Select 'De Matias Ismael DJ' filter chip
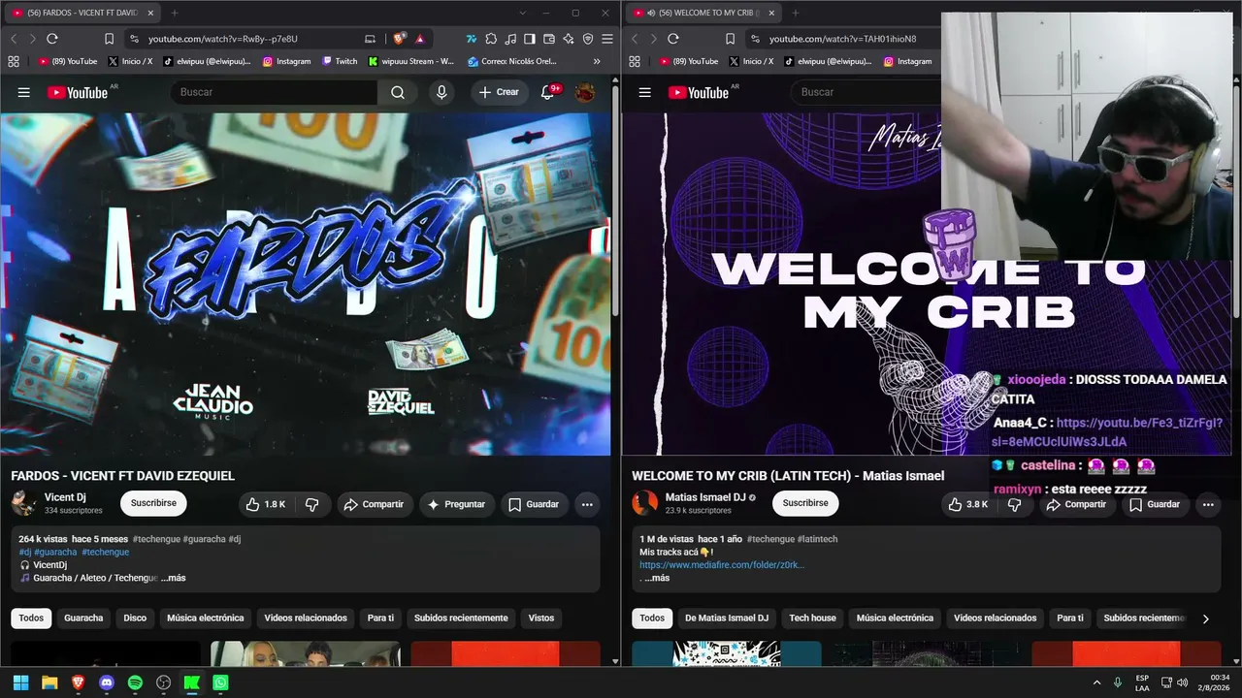The width and height of the screenshot is (1242, 698). 727,619
